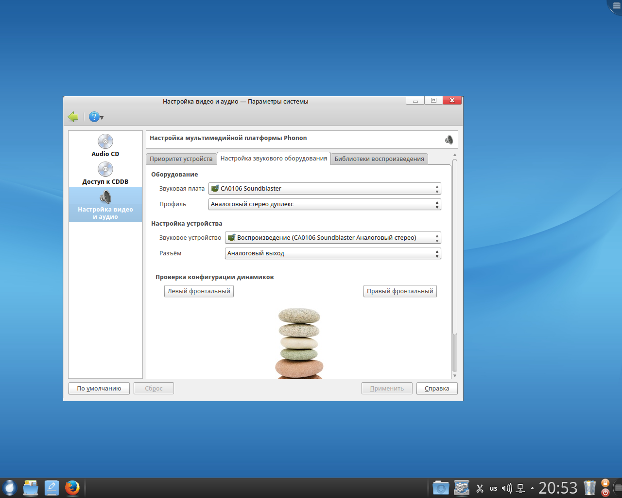Image resolution: width=622 pixels, height=498 pixels.
Task: Open the application launcher menu
Action: pyautogui.click(x=9, y=488)
